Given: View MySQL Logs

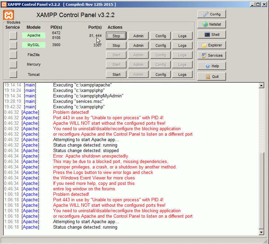Looking at the screenshot, I should click(182, 45).
